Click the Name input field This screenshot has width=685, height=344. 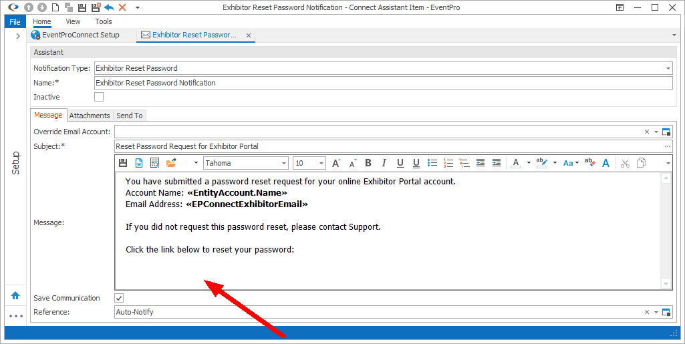click(x=383, y=83)
